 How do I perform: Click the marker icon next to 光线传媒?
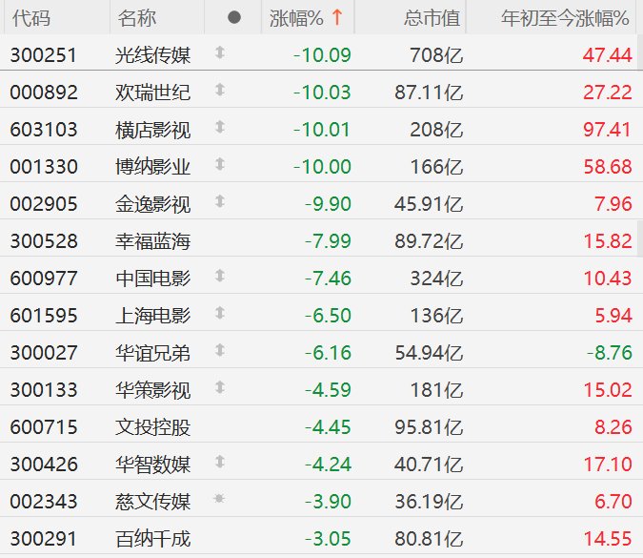[x=220, y=52]
